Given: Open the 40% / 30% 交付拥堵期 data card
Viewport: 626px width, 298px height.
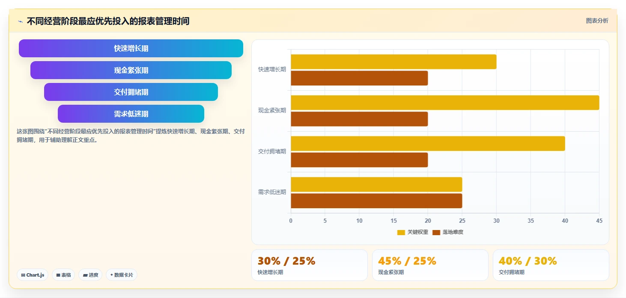Looking at the screenshot, I should click(551, 265).
